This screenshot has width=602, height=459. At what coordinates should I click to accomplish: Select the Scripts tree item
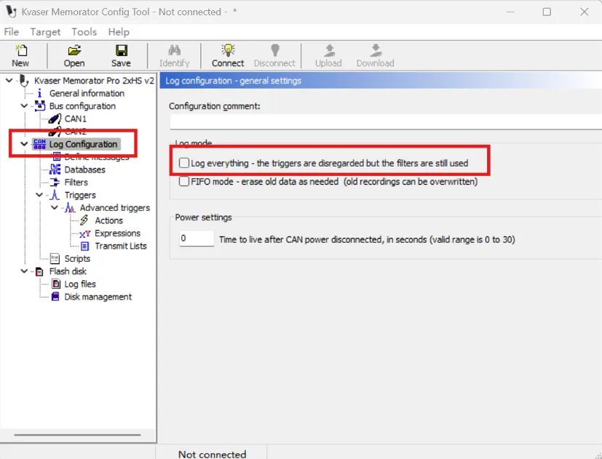point(77,259)
